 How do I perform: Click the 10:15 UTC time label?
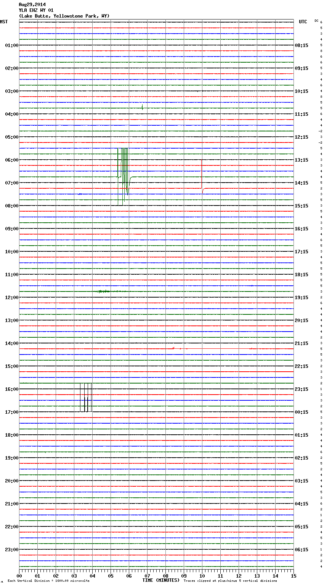(302, 91)
